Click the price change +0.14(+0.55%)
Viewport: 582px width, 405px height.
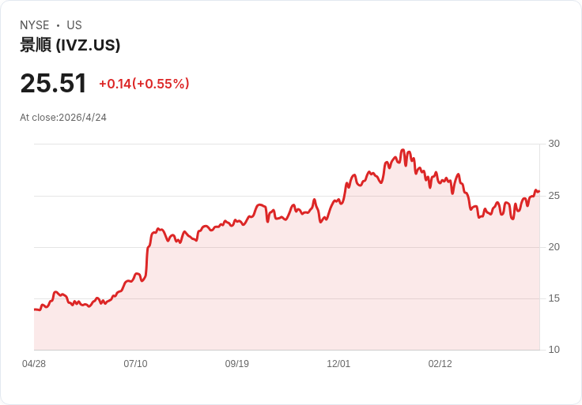[144, 84]
